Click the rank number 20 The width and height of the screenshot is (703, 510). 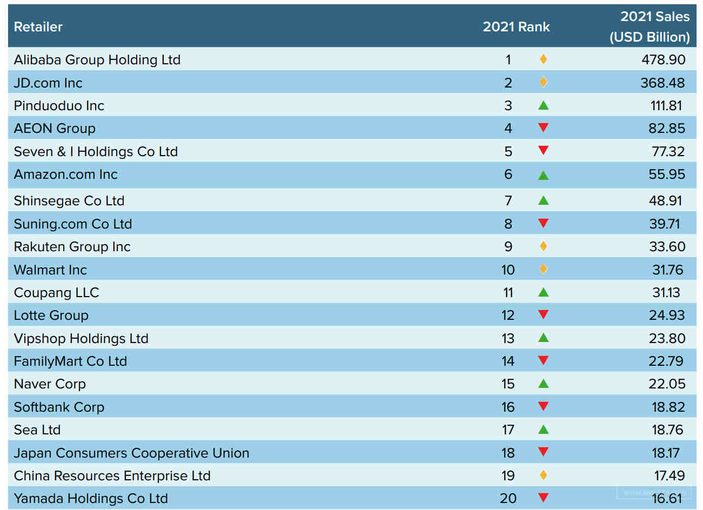point(508,499)
